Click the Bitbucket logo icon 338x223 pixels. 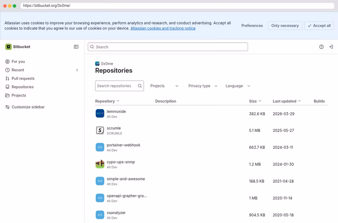coord(8,47)
